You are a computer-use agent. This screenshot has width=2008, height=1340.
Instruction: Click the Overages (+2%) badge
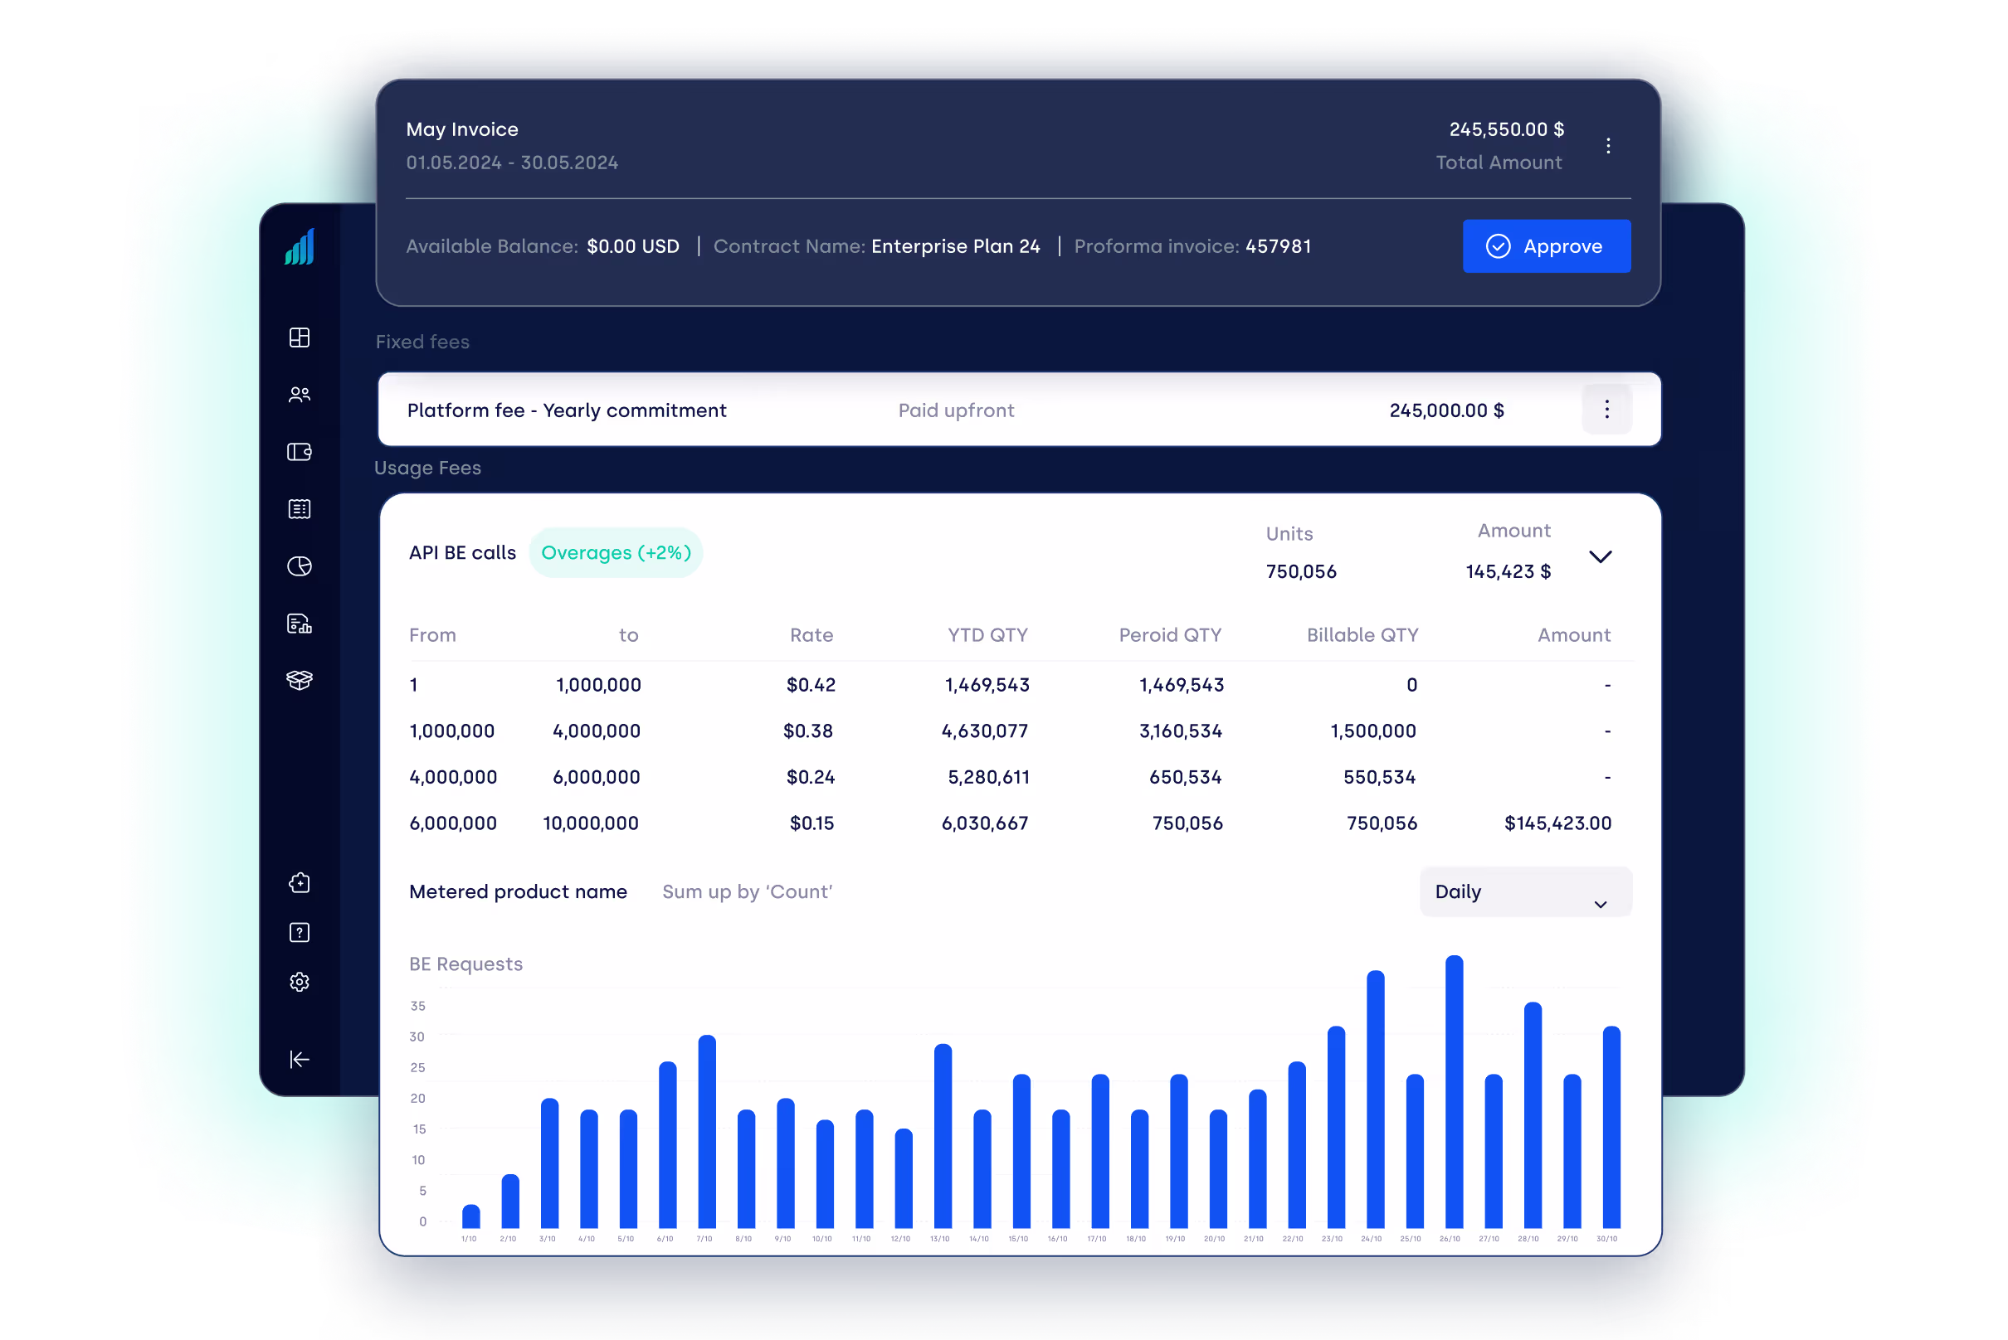(x=616, y=553)
